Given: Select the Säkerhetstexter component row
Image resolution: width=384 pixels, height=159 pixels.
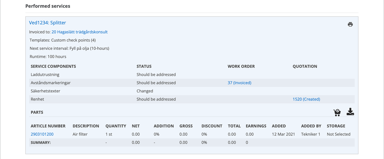Looking at the screenshot, I should click(192, 91).
